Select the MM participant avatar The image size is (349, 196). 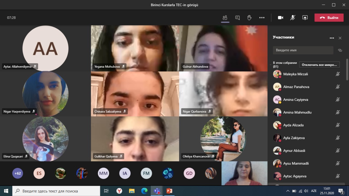tap(103, 173)
